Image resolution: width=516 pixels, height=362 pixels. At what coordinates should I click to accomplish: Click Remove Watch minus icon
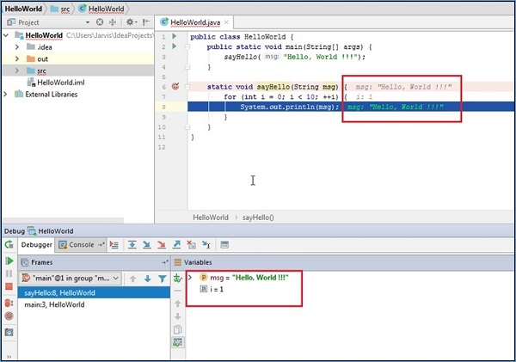[178, 291]
